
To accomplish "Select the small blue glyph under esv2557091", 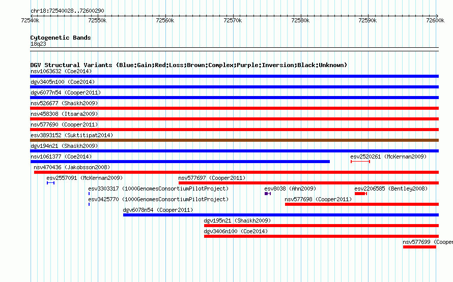I will coord(50,183).
